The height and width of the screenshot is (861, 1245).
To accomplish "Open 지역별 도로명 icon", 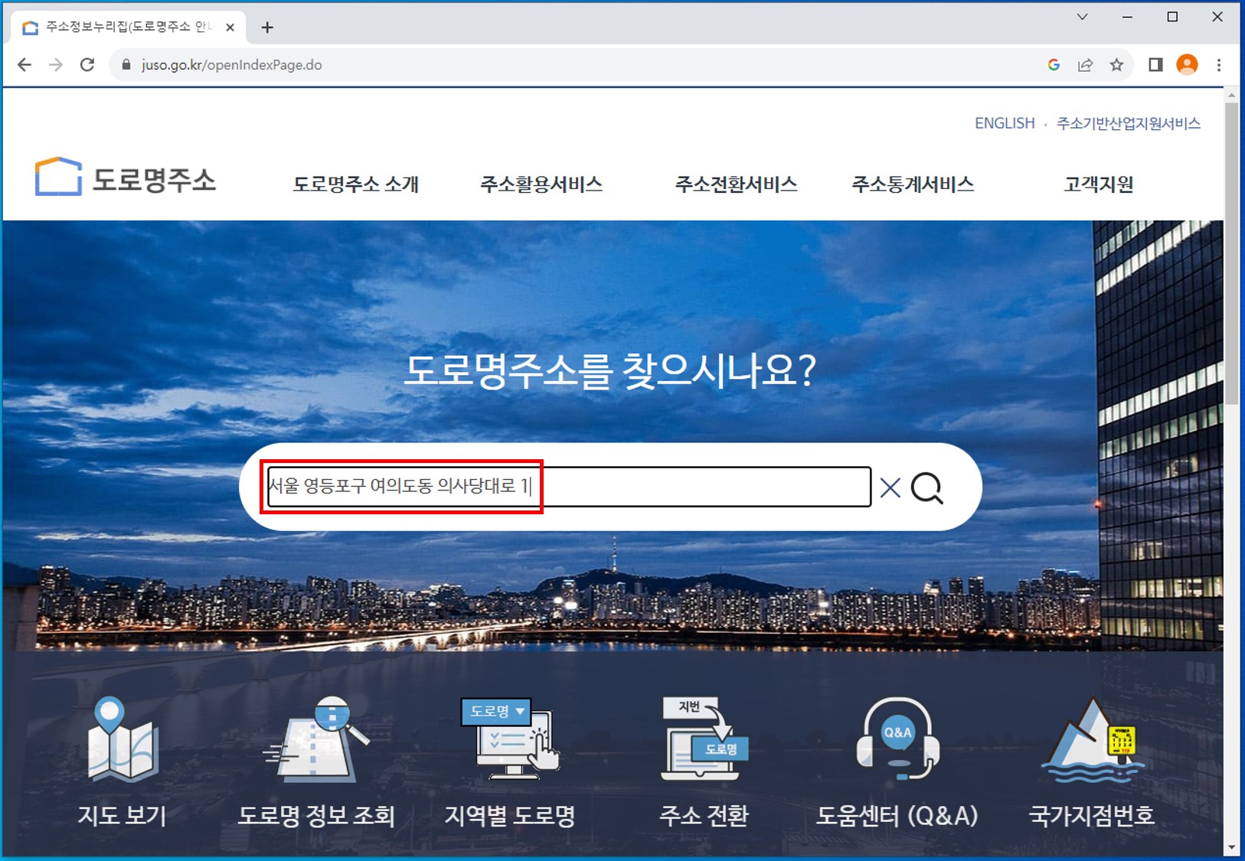I will click(x=510, y=739).
